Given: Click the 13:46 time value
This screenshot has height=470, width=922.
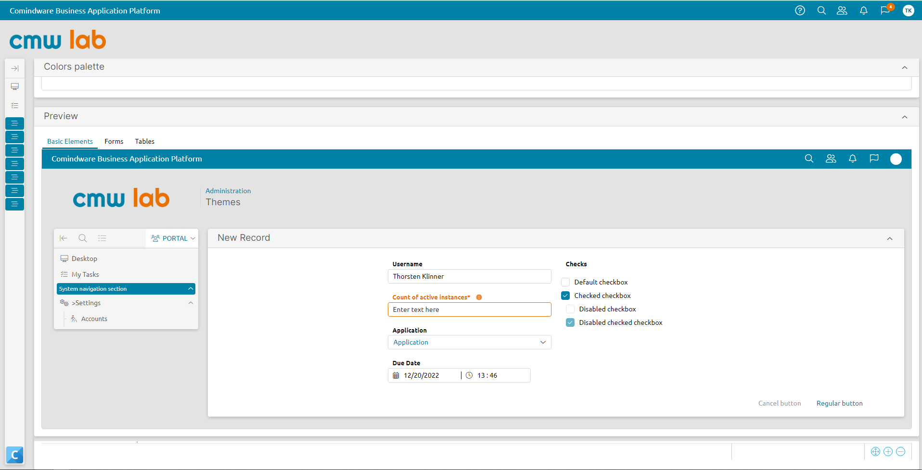Looking at the screenshot, I should pos(487,375).
